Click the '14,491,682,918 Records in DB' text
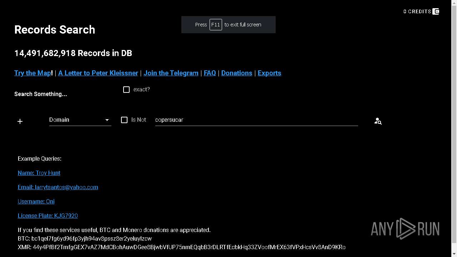Screen dimensions: 457x257 (x=73, y=53)
